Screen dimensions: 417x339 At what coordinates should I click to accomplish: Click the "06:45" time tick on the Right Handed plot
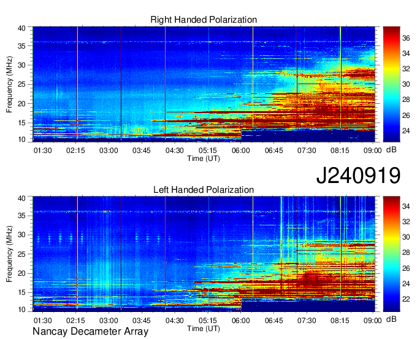tap(274, 150)
